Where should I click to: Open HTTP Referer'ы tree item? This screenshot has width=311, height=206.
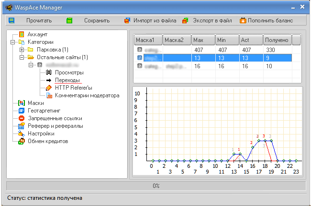[x=74, y=88]
